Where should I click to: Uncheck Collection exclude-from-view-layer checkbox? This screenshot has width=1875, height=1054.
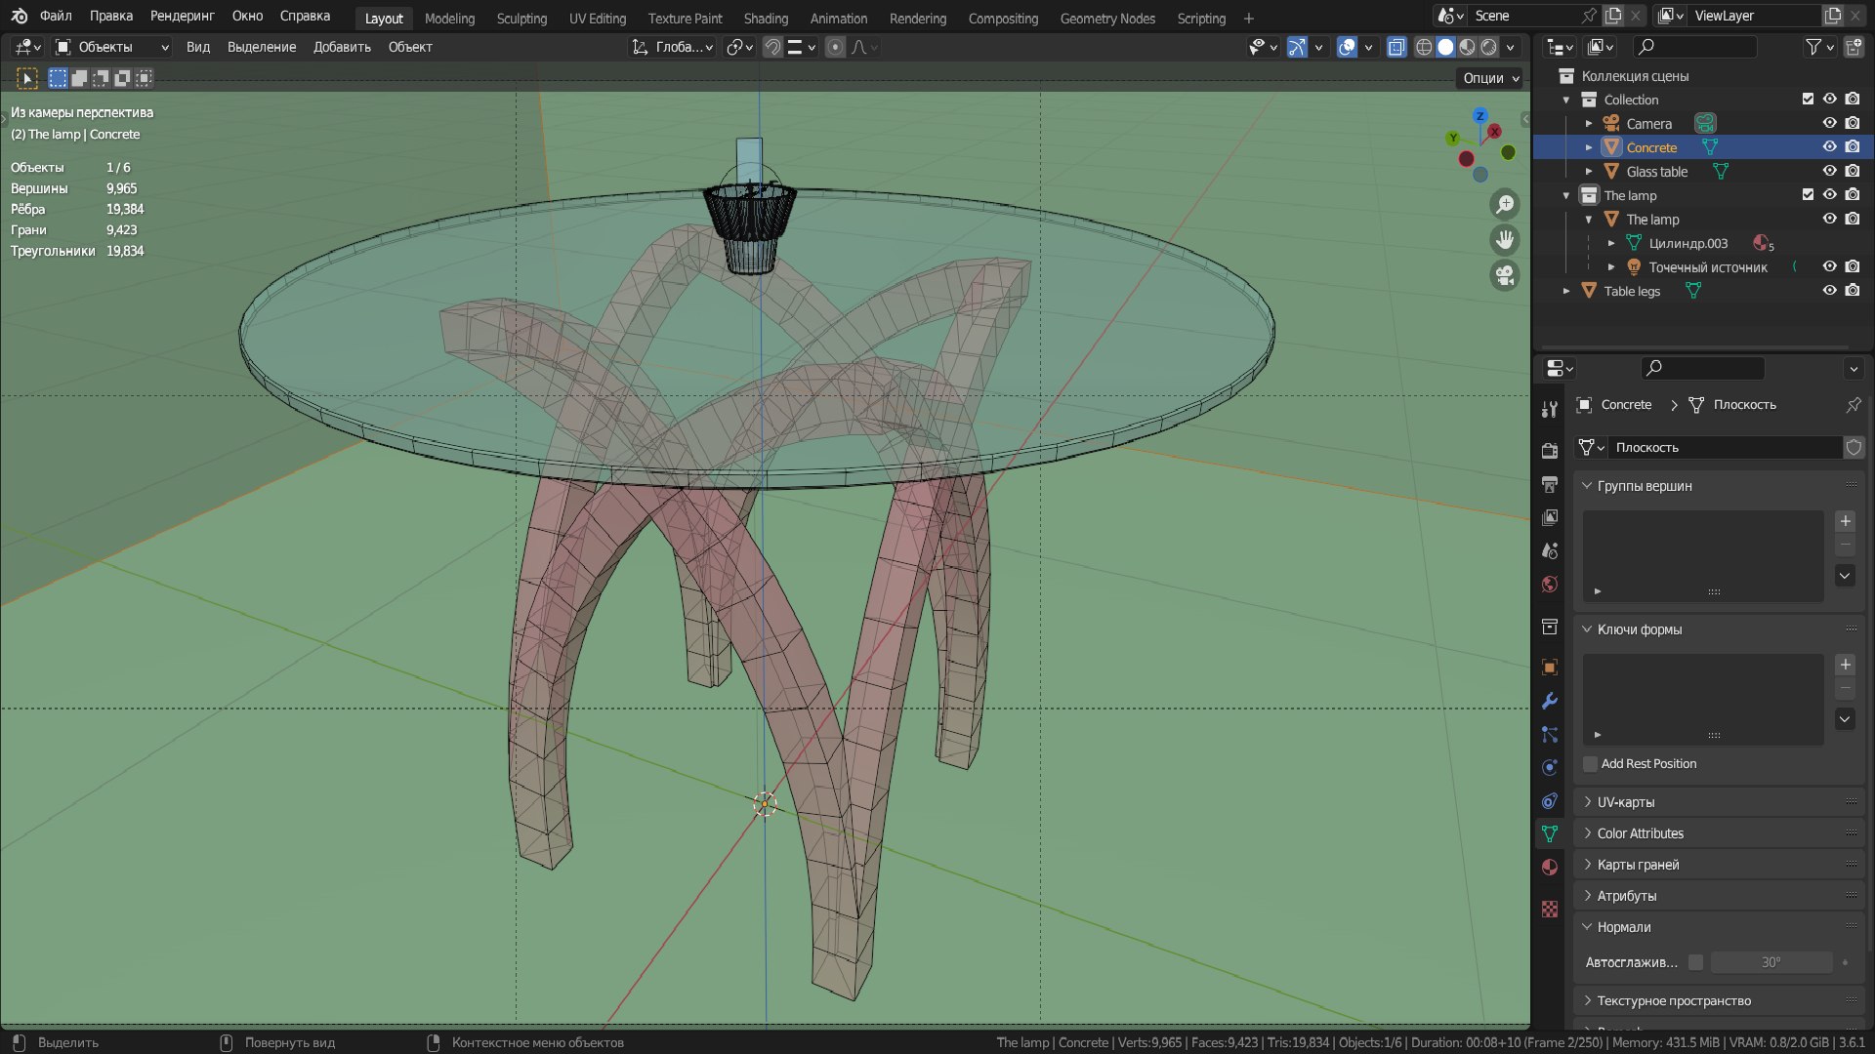1808,100
